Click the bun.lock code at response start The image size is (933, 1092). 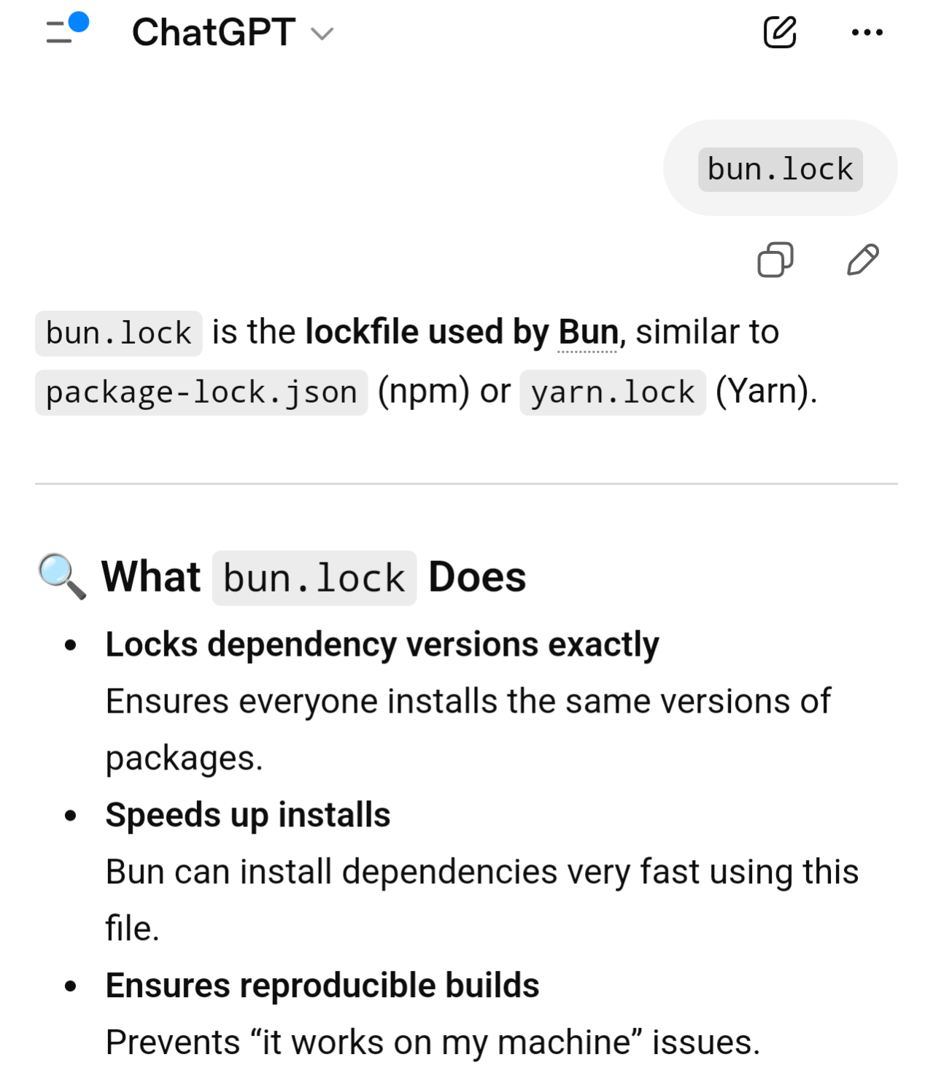coord(118,333)
